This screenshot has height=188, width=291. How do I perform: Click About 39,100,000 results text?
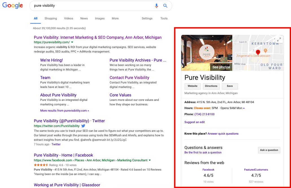point(59,28)
